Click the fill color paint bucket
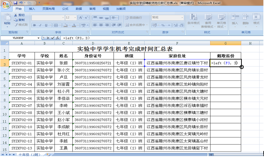 (65, 25)
